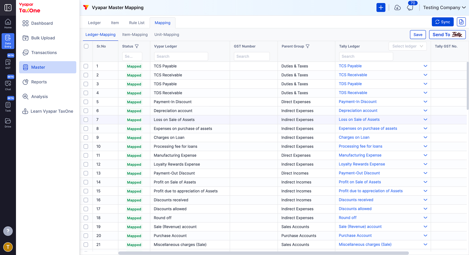This screenshot has width=469, height=255.
Task: Check the Purchase Account row checkbox
Action: coord(86,236)
